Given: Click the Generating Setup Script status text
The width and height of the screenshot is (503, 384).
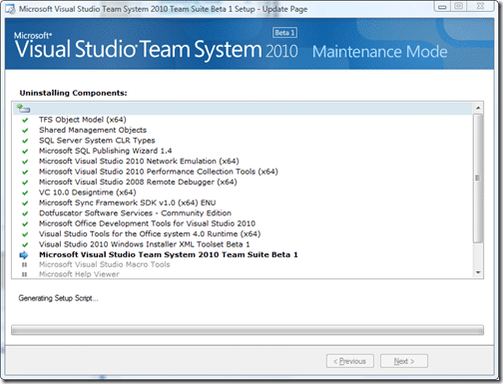Looking at the screenshot, I should pos(58,298).
